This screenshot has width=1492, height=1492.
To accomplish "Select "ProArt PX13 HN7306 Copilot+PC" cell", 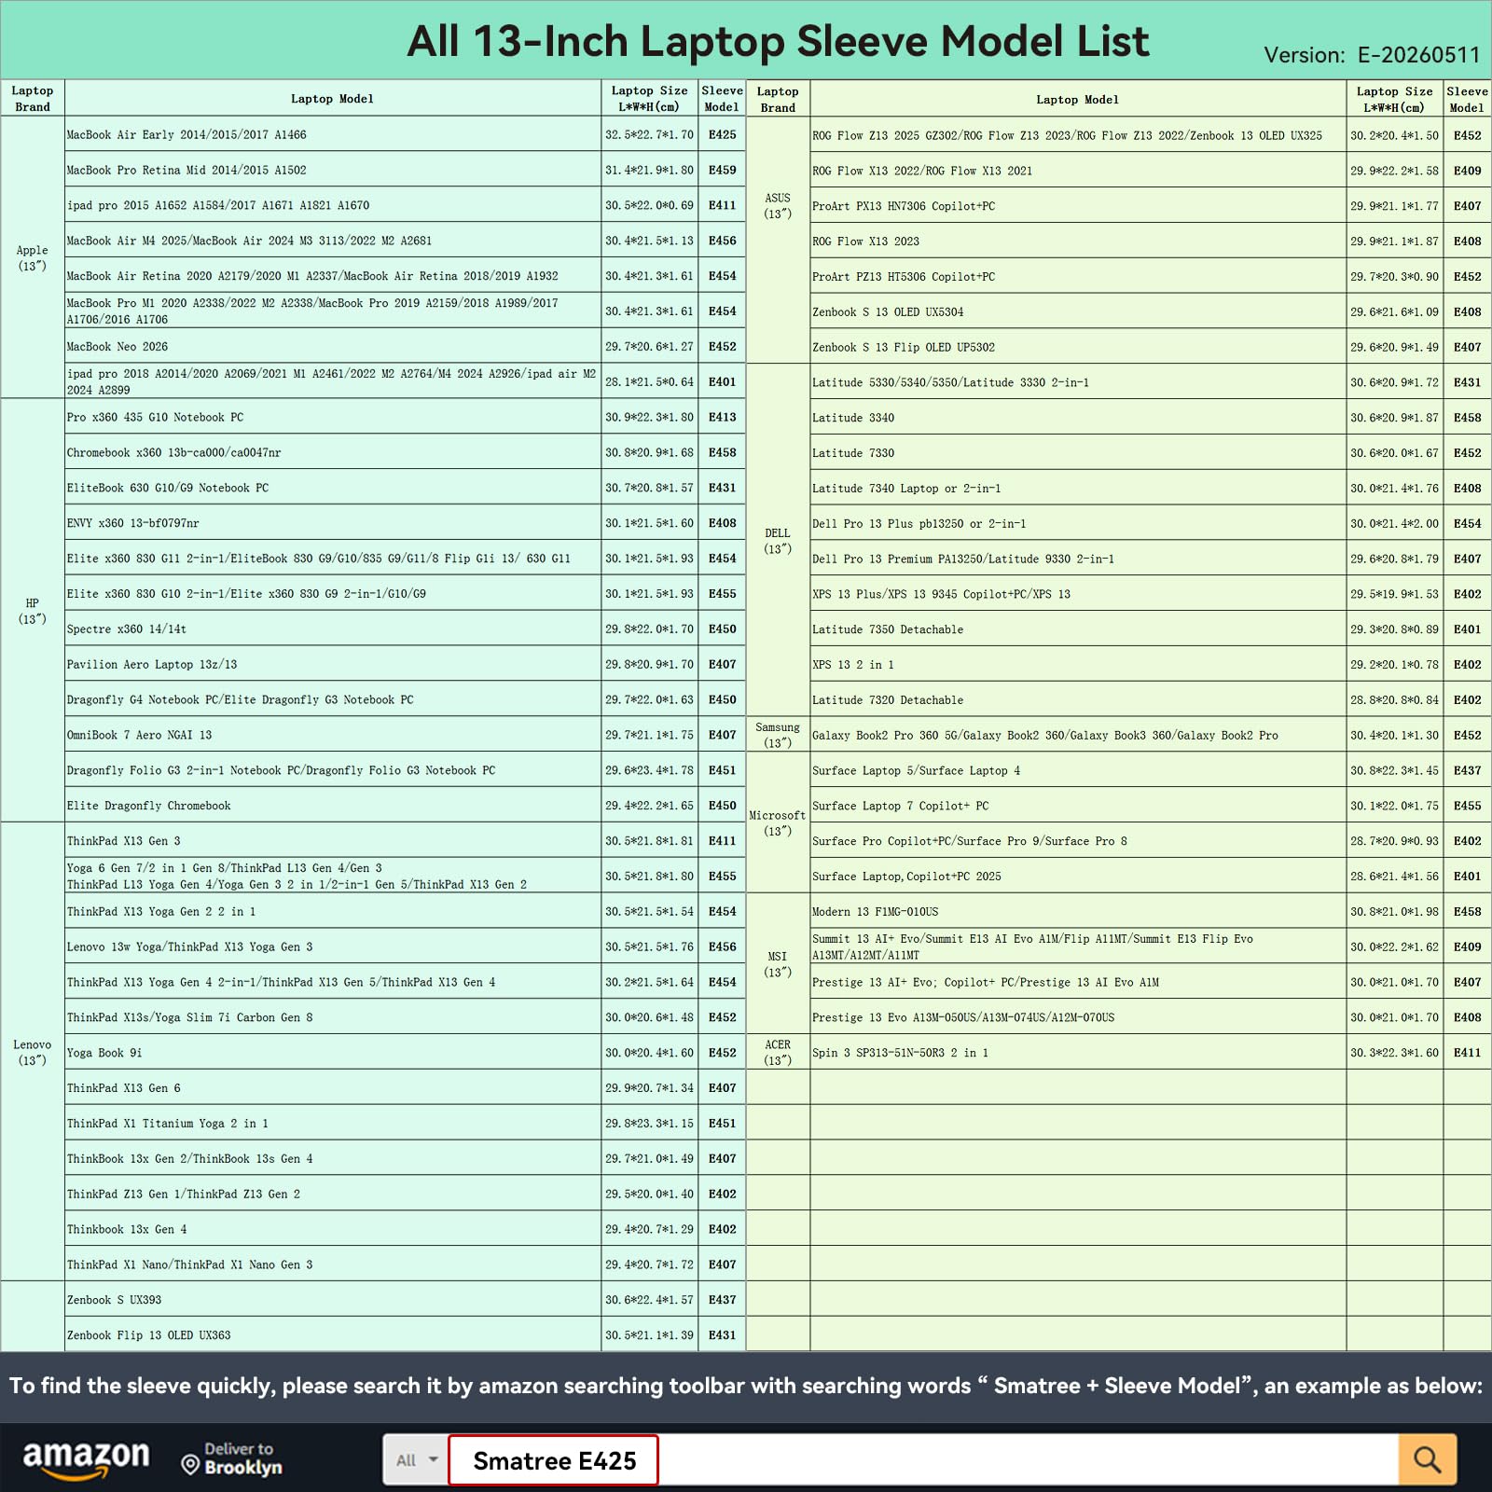I will (x=1078, y=206).
